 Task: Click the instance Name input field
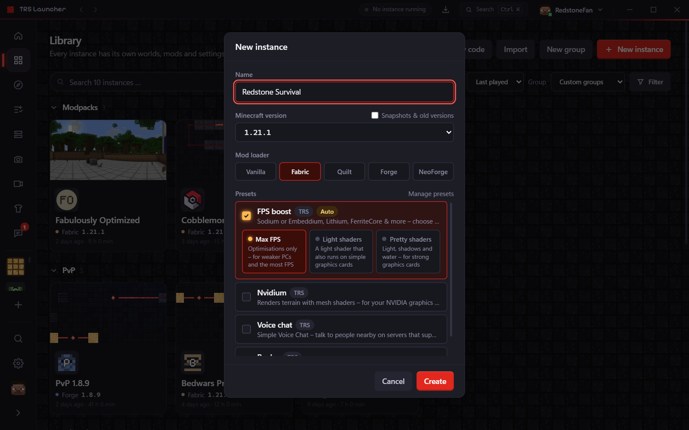pyautogui.click(x=344, y=92)
